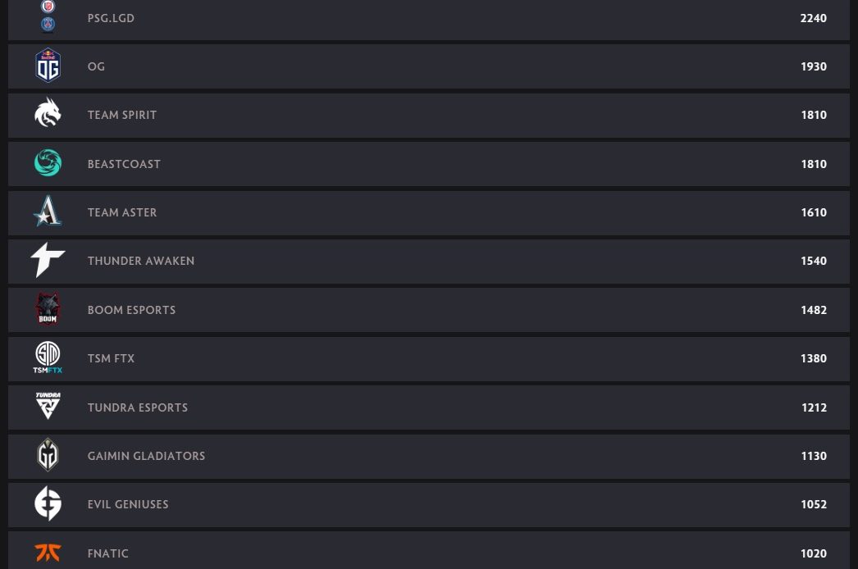Click BOOM Esports' 1482 points score
Screen dimensions: 858x569
click(x=813, y=310)
